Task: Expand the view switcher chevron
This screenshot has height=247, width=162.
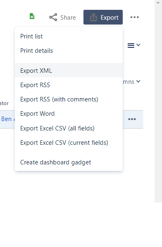Action: pyautogui.click(x=138, y=45)
